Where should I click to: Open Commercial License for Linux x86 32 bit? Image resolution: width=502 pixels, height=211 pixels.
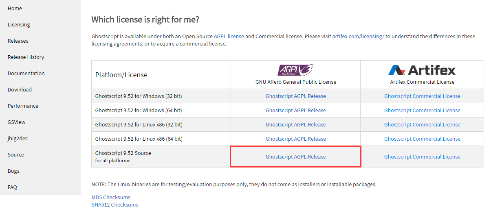(x=422, y=124)
